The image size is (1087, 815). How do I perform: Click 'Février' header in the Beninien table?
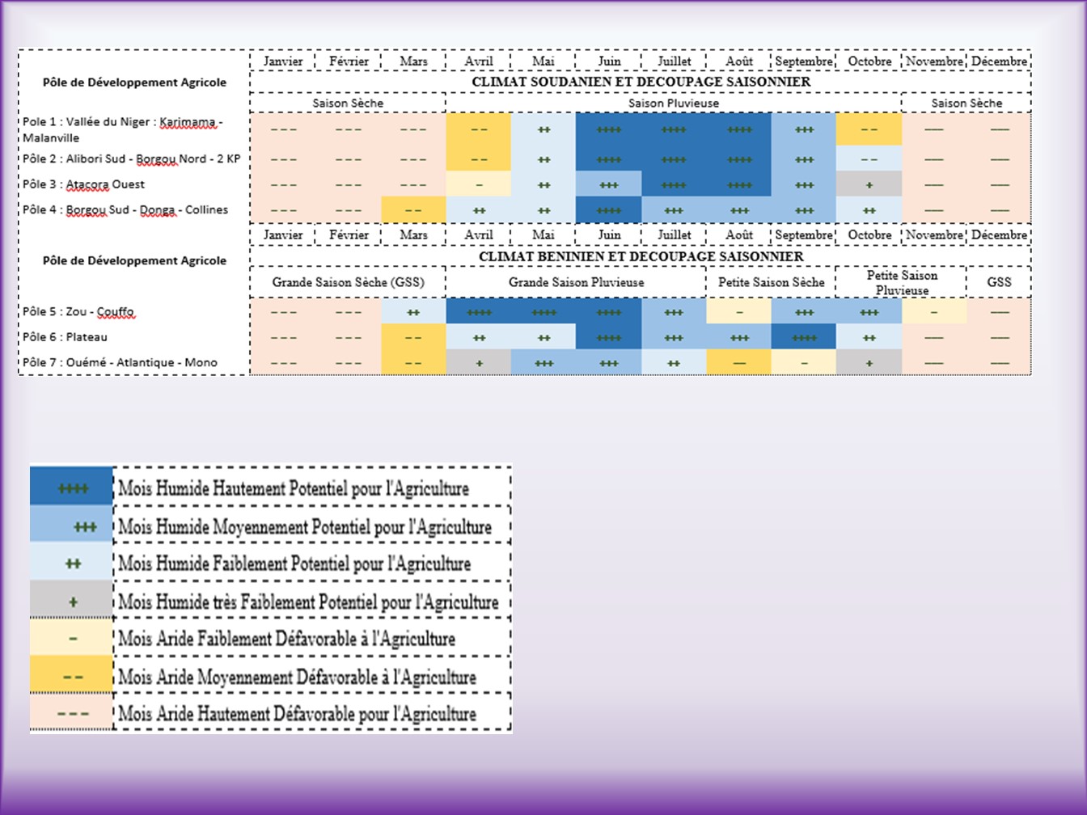click(349, 235)
